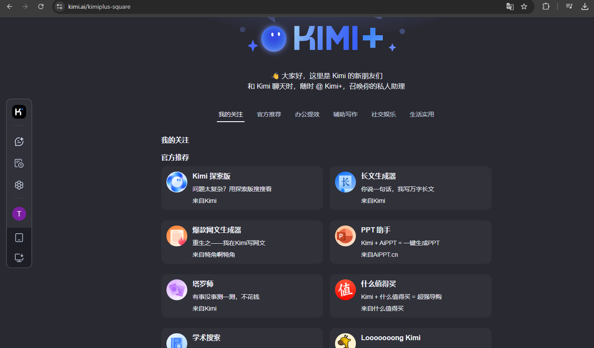The image size is (594, 348).
Task: Open the PPT 助手 card title
Action: (x=376, y=230)
